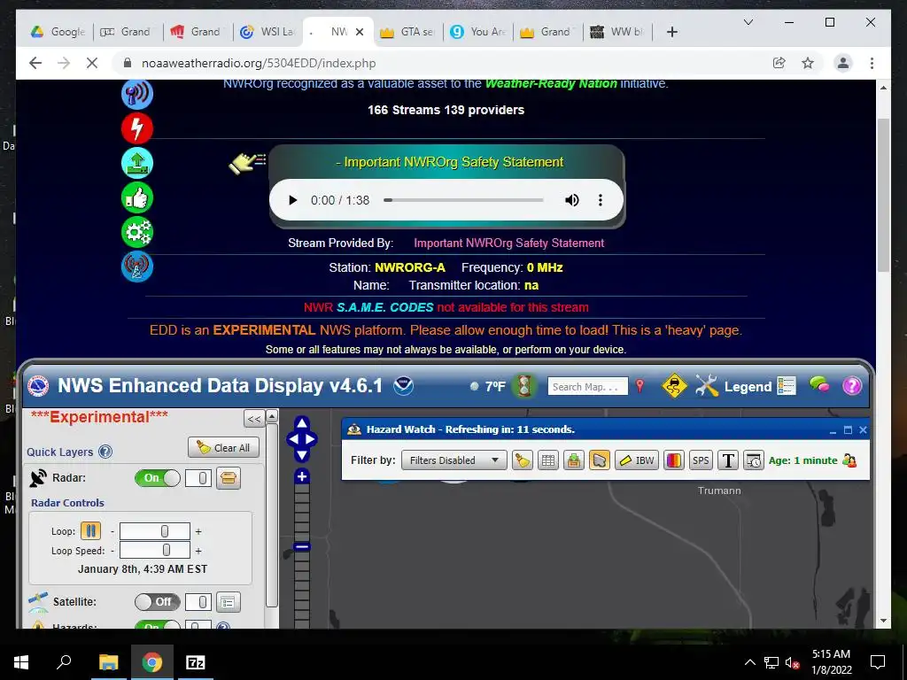Image resolution: width=907 pixels, height=680 pixels.
Task: Open Windows Start menu
Action: [x=21, y=662]
